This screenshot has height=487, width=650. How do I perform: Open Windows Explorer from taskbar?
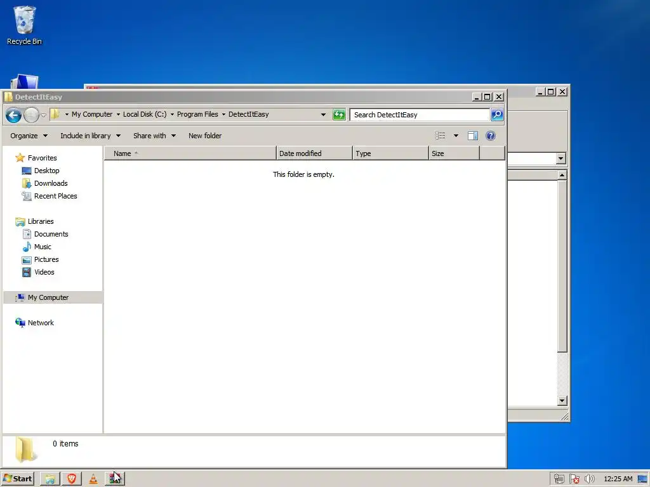pyautogui.click(x=50, y=479)
